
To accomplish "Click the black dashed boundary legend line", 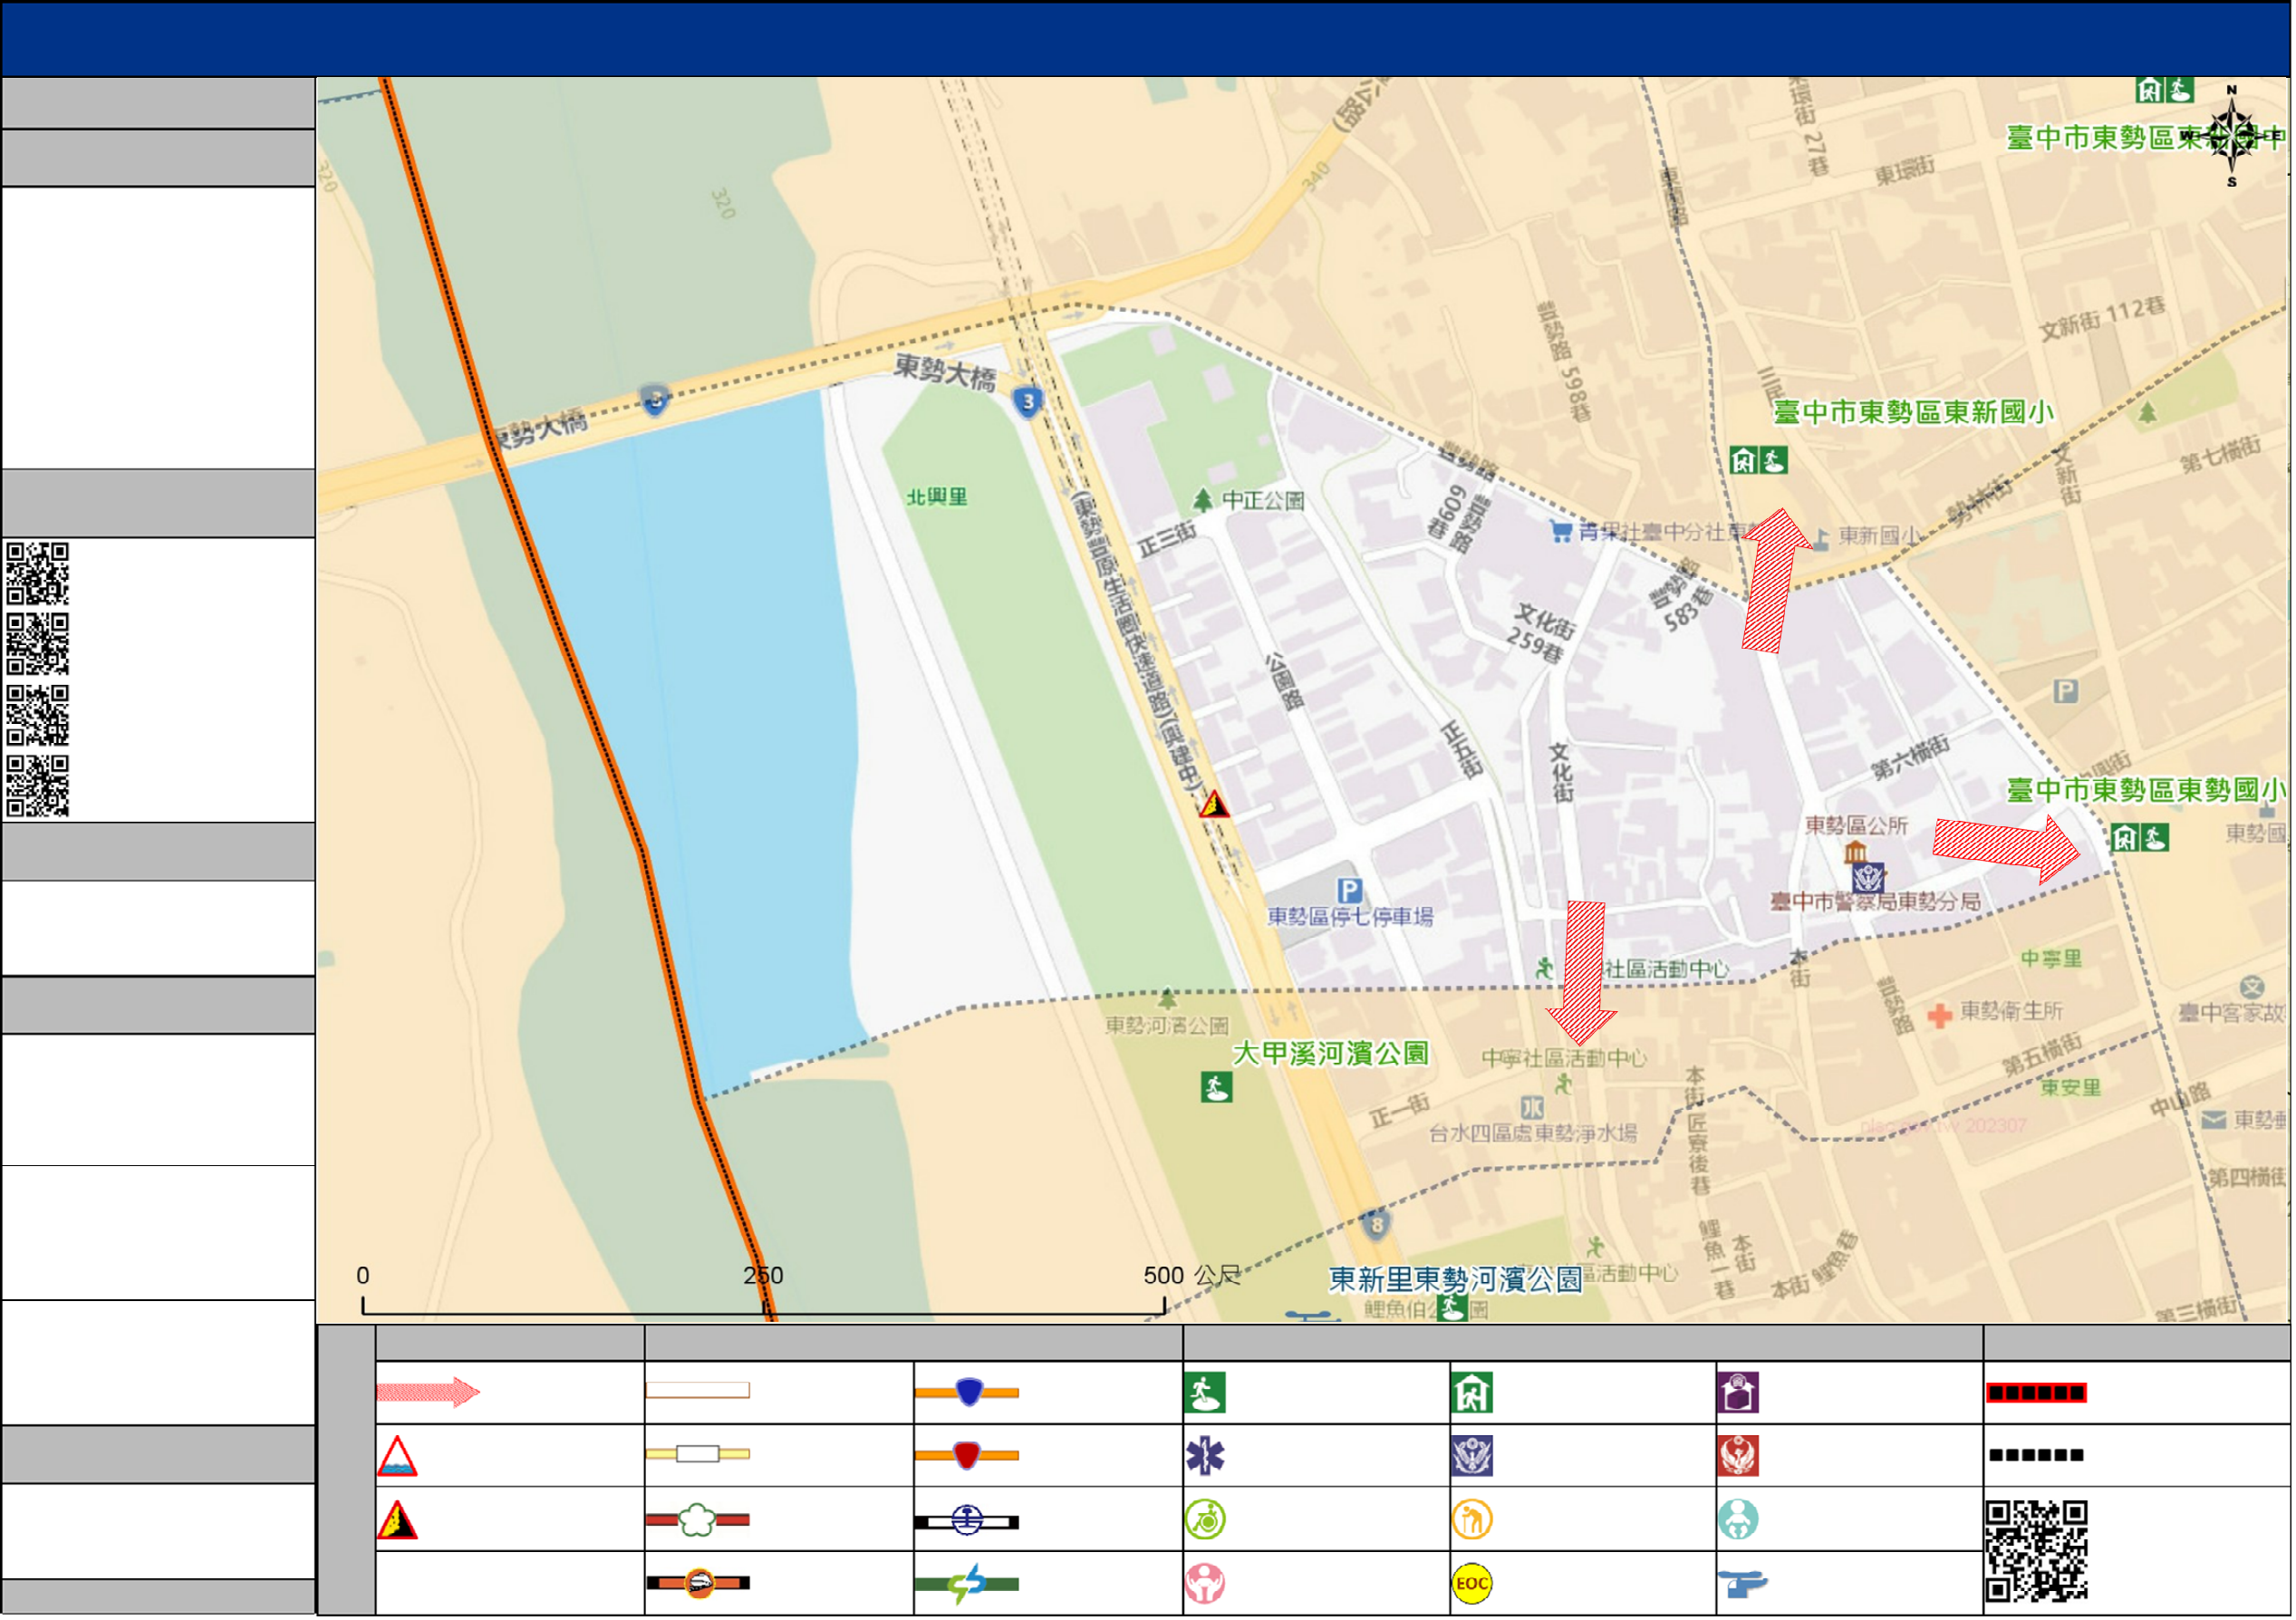I will (2037, 1456).
